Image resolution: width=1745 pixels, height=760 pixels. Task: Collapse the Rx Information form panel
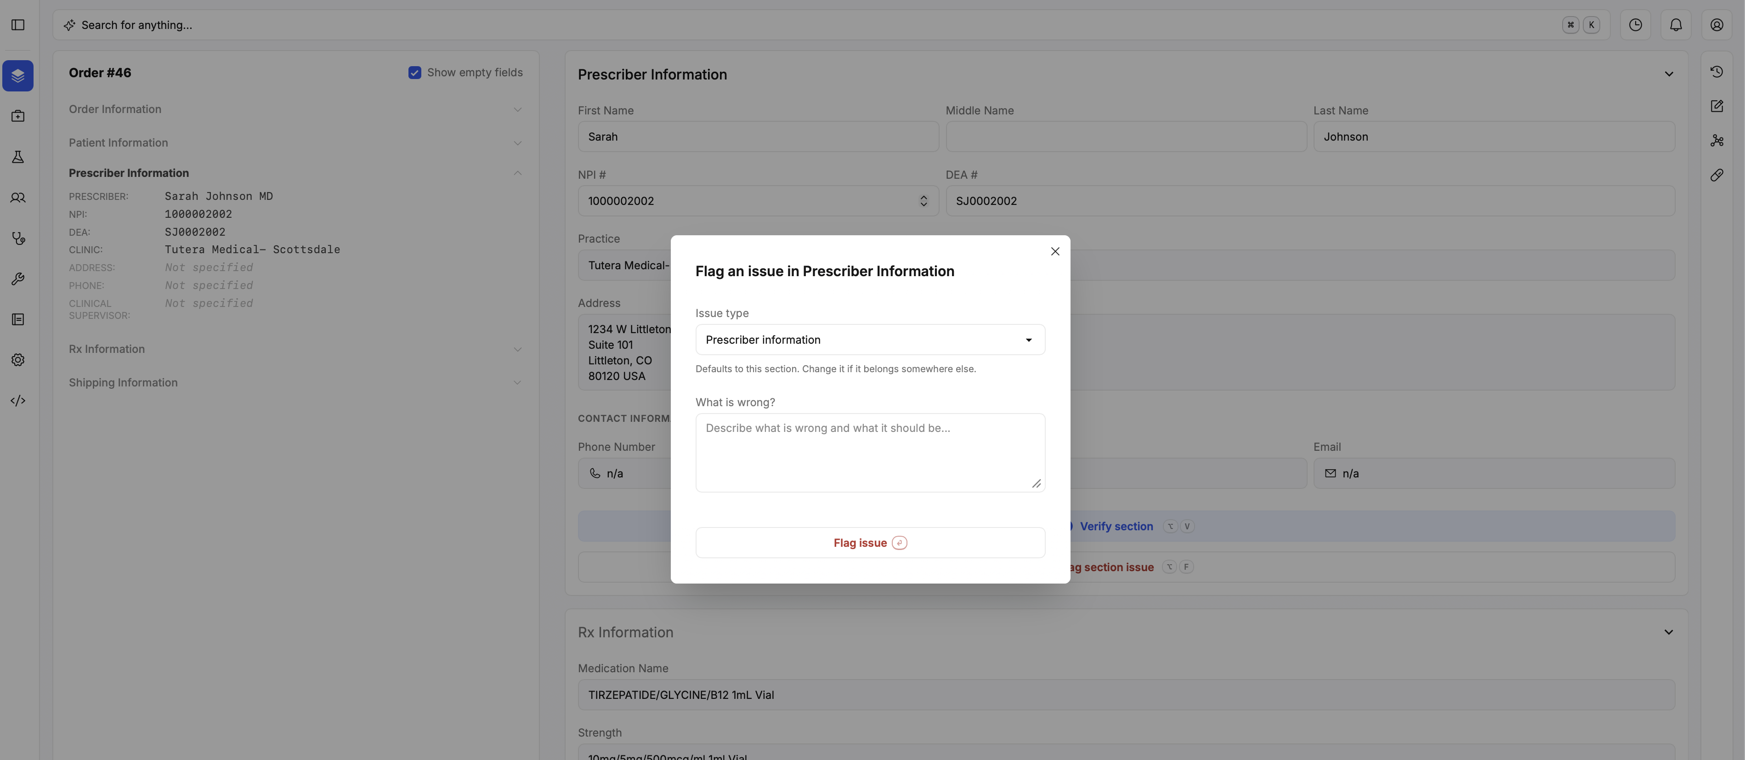(1668, 633)
